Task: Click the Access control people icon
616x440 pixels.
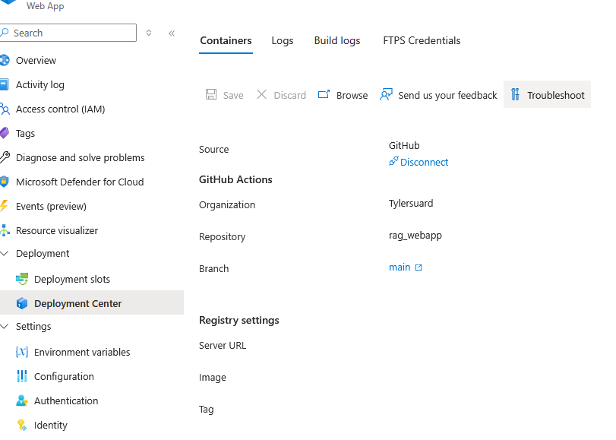Action: (x=5, y=109)
